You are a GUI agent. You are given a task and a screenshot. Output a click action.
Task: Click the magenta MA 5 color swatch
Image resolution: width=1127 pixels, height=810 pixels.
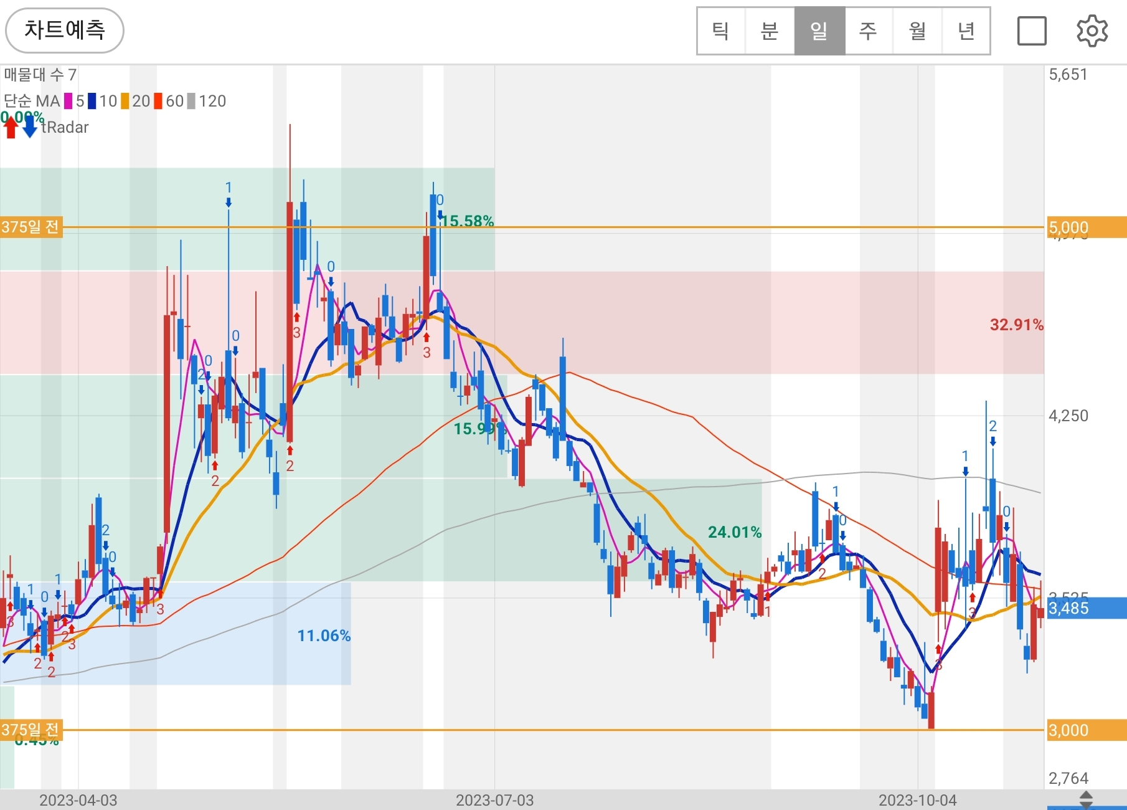(x=68, y=101)
